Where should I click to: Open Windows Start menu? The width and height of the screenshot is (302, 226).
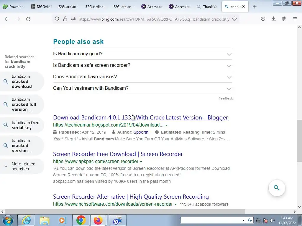coord(8,220)
